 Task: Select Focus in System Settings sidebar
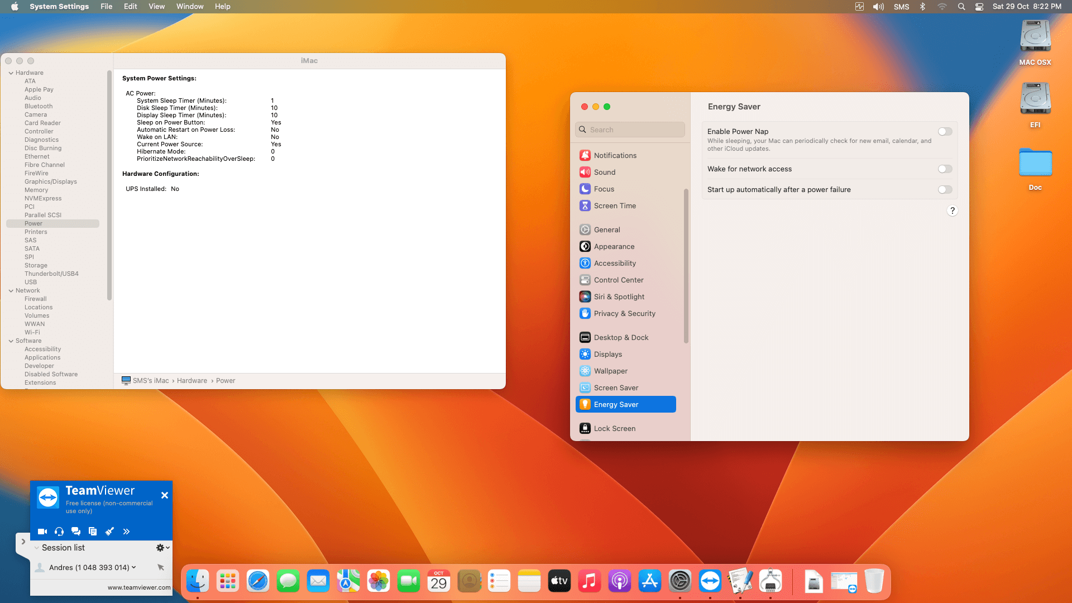pyautogui.click(x=625, y=189)
